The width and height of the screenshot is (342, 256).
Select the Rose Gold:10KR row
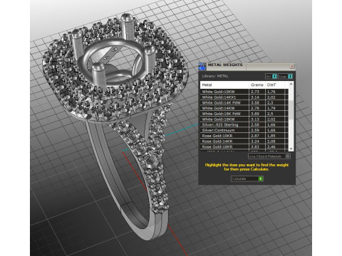[244, 136]
